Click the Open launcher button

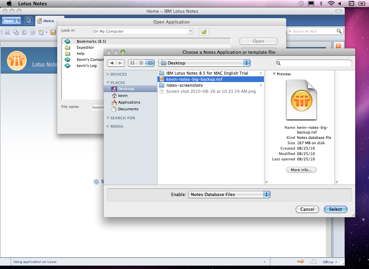click(x=11, y=21)
